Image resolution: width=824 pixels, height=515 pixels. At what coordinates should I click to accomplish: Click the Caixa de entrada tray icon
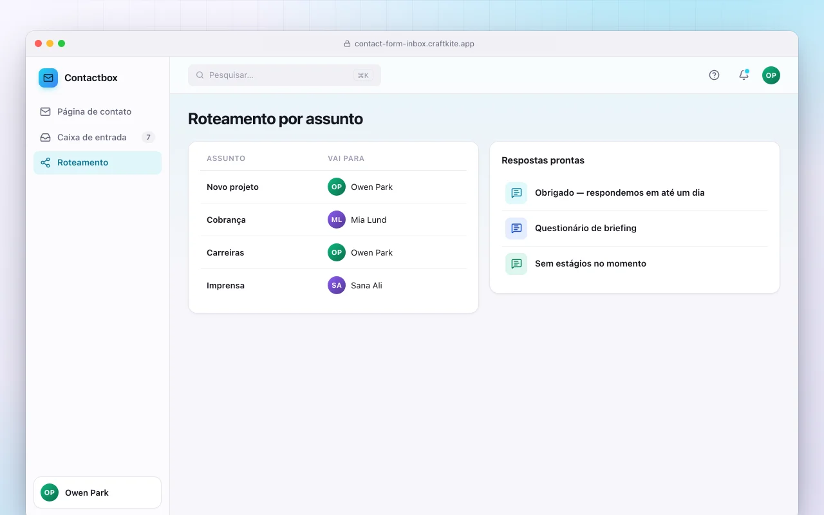pos(45,137)
